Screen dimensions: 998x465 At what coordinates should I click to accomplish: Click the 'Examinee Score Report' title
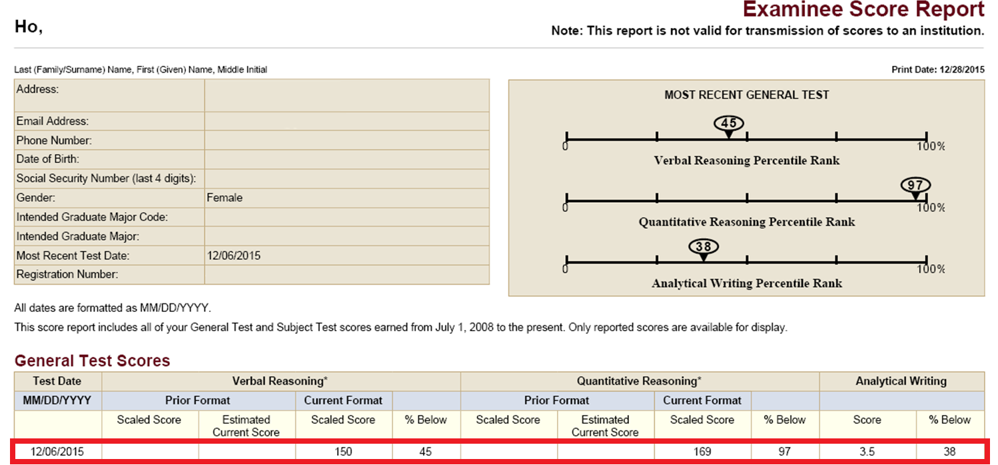[x=863, y=10]
